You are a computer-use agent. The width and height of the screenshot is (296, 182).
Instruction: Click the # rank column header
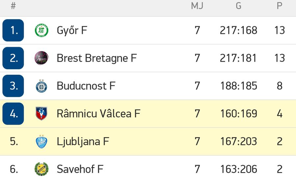coord(13,6)
